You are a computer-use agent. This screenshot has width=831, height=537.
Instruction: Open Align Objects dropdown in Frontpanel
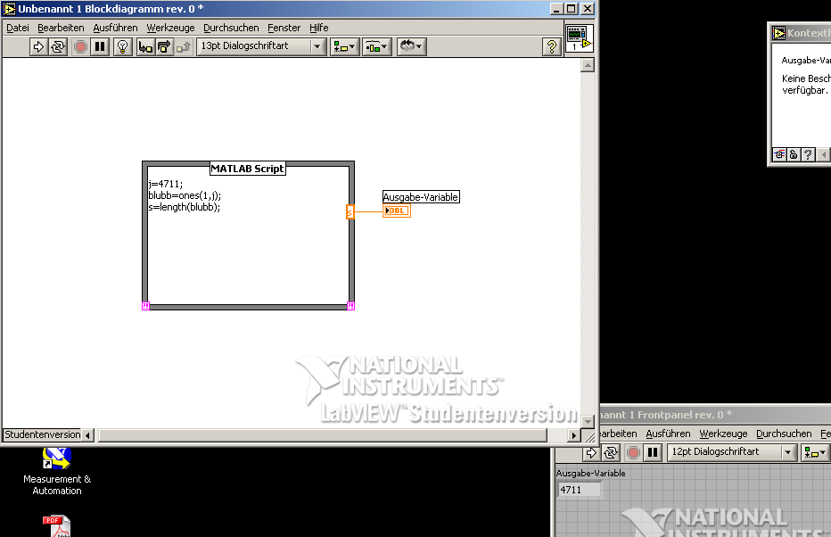[815, 453]
